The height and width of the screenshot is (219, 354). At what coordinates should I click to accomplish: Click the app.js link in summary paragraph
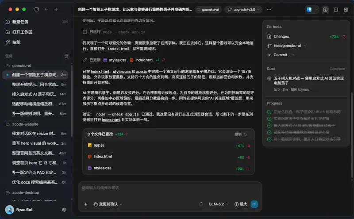pos(141,72)
